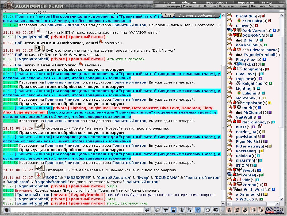The width and height of the screenshot is (287, 216).
Task: Switch to CLOCK mode
Action: 270,212
